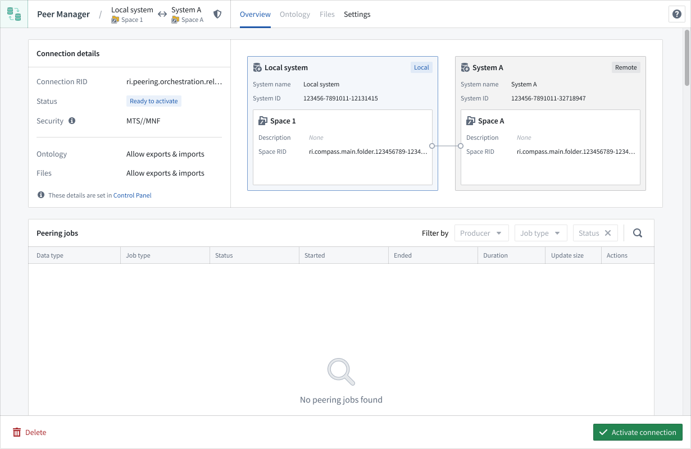Viewport: 691px width, 449px height.
Task: Click the Peer Manager app logo icon
Action: pyautogui.click(x=14, y=14)
